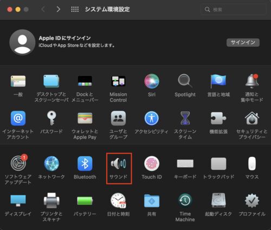Click the Apple ID profile avatar
Image resolution: width=271 pixels, height=230 pixels.
22,42
